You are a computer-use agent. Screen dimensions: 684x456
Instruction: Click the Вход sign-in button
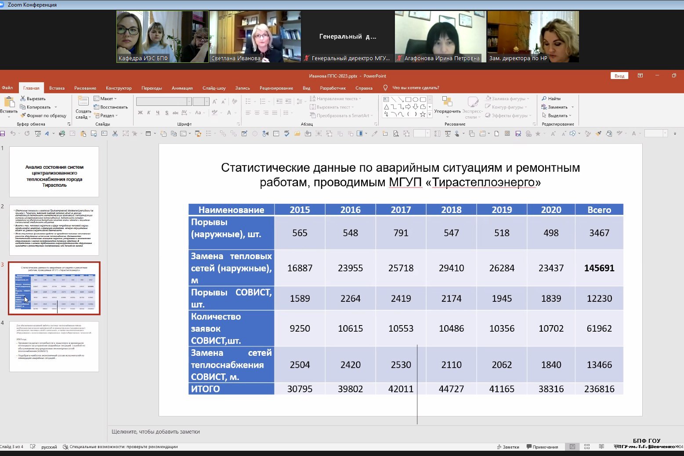619,76
